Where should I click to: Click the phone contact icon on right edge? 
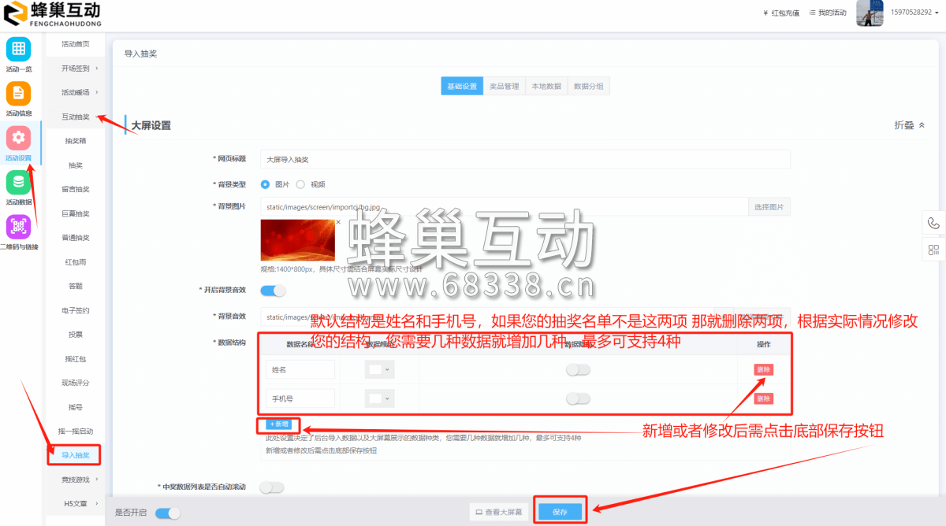coord(933,223)
